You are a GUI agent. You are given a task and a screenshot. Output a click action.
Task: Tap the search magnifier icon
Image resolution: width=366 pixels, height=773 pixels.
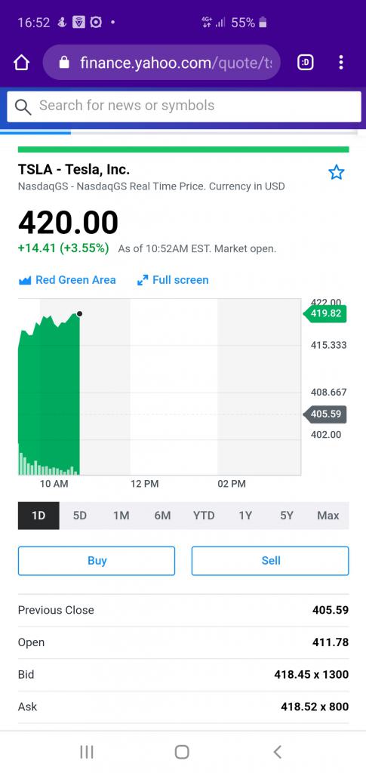pyautogui.click(x=23, y=106)
